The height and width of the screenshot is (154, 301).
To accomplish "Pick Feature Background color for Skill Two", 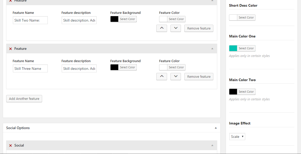I will coord(123,19).
